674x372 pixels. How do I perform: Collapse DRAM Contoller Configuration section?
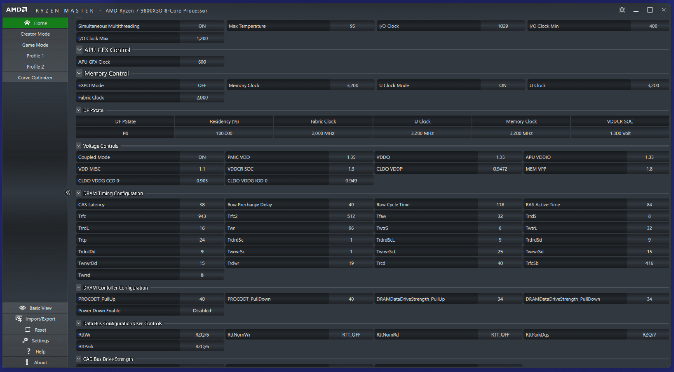pyautogui.click(x=79, y=287)
